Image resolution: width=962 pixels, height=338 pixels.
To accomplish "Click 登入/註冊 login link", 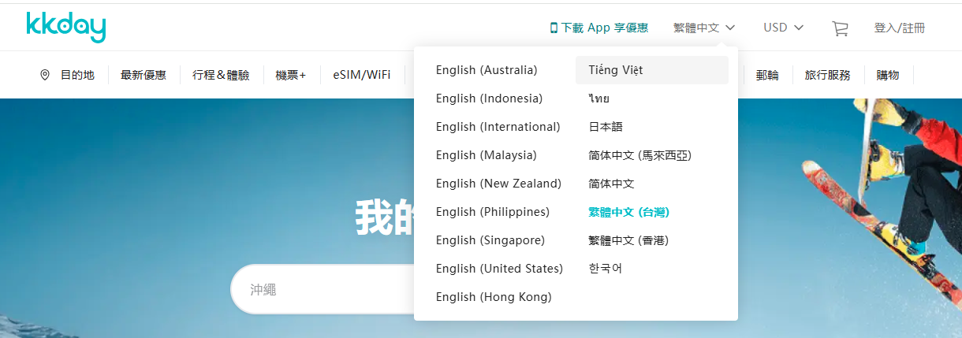I will (x=899, y=28).
